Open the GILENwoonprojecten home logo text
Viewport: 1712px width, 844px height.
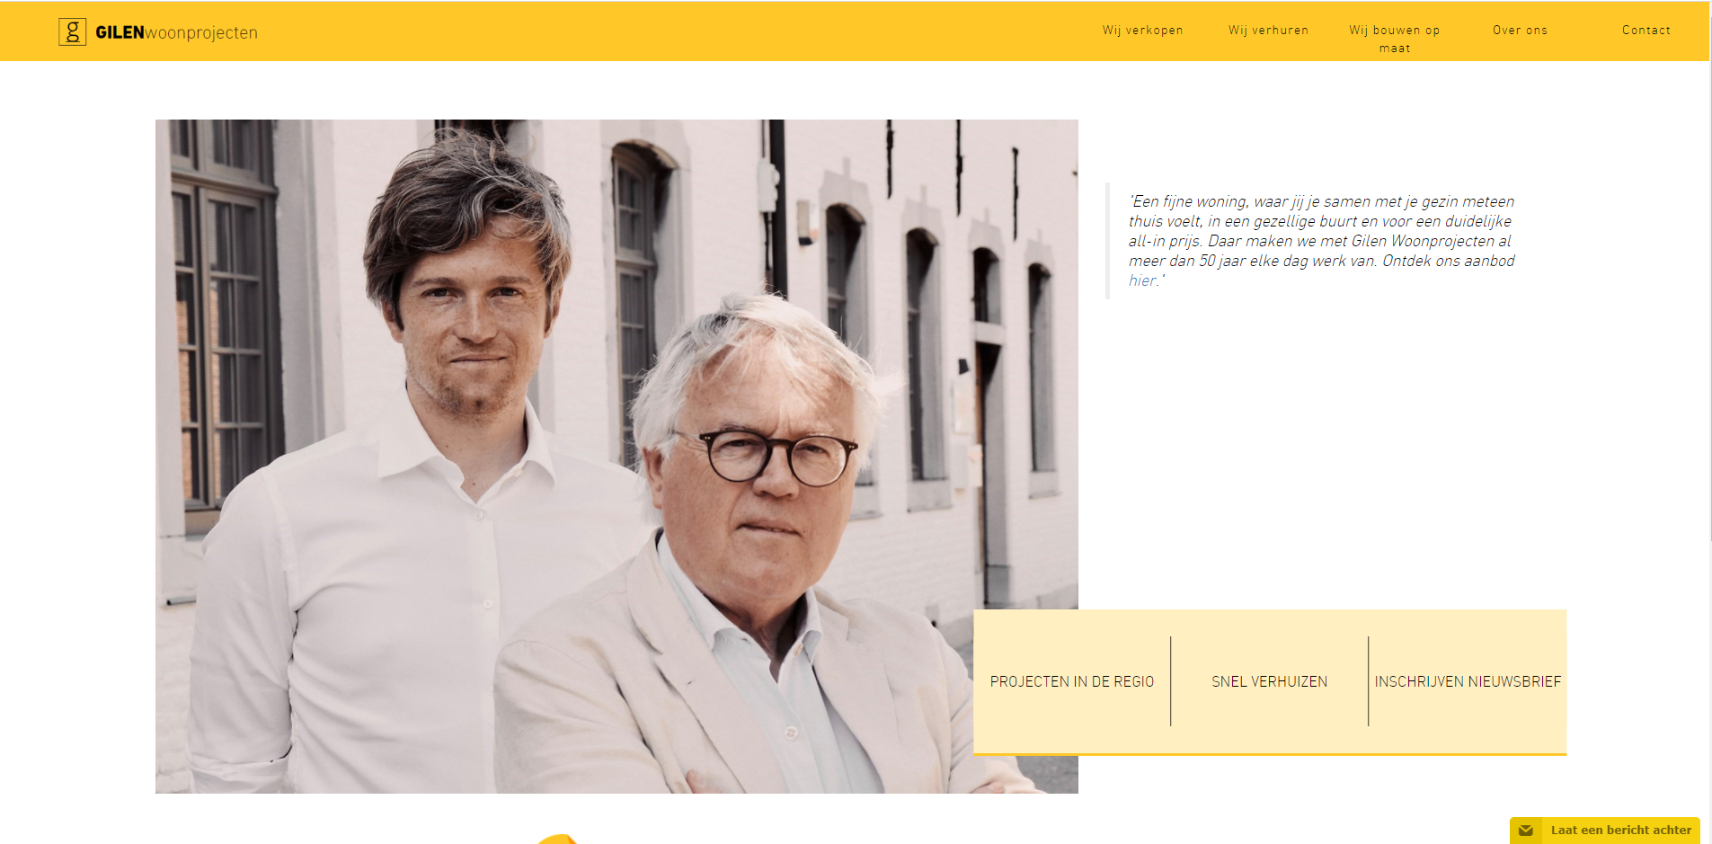tap(176, 32)
